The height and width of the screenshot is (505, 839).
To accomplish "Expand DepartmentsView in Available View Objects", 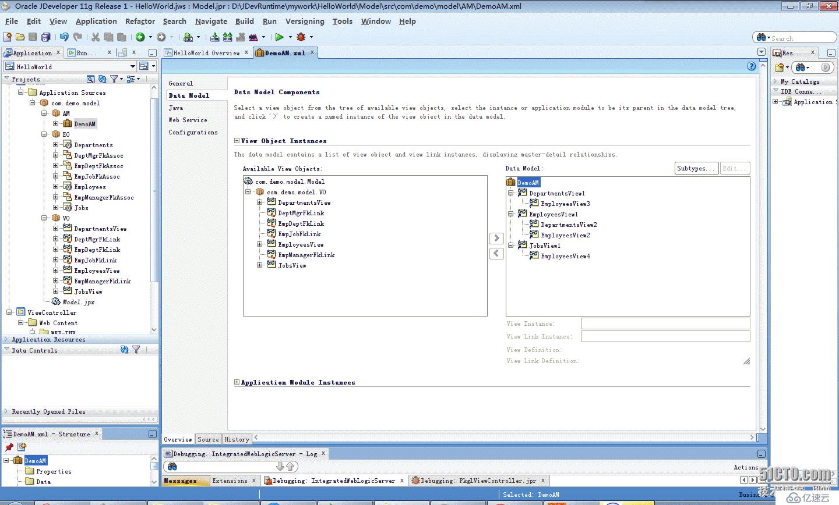I will (260, 202).
